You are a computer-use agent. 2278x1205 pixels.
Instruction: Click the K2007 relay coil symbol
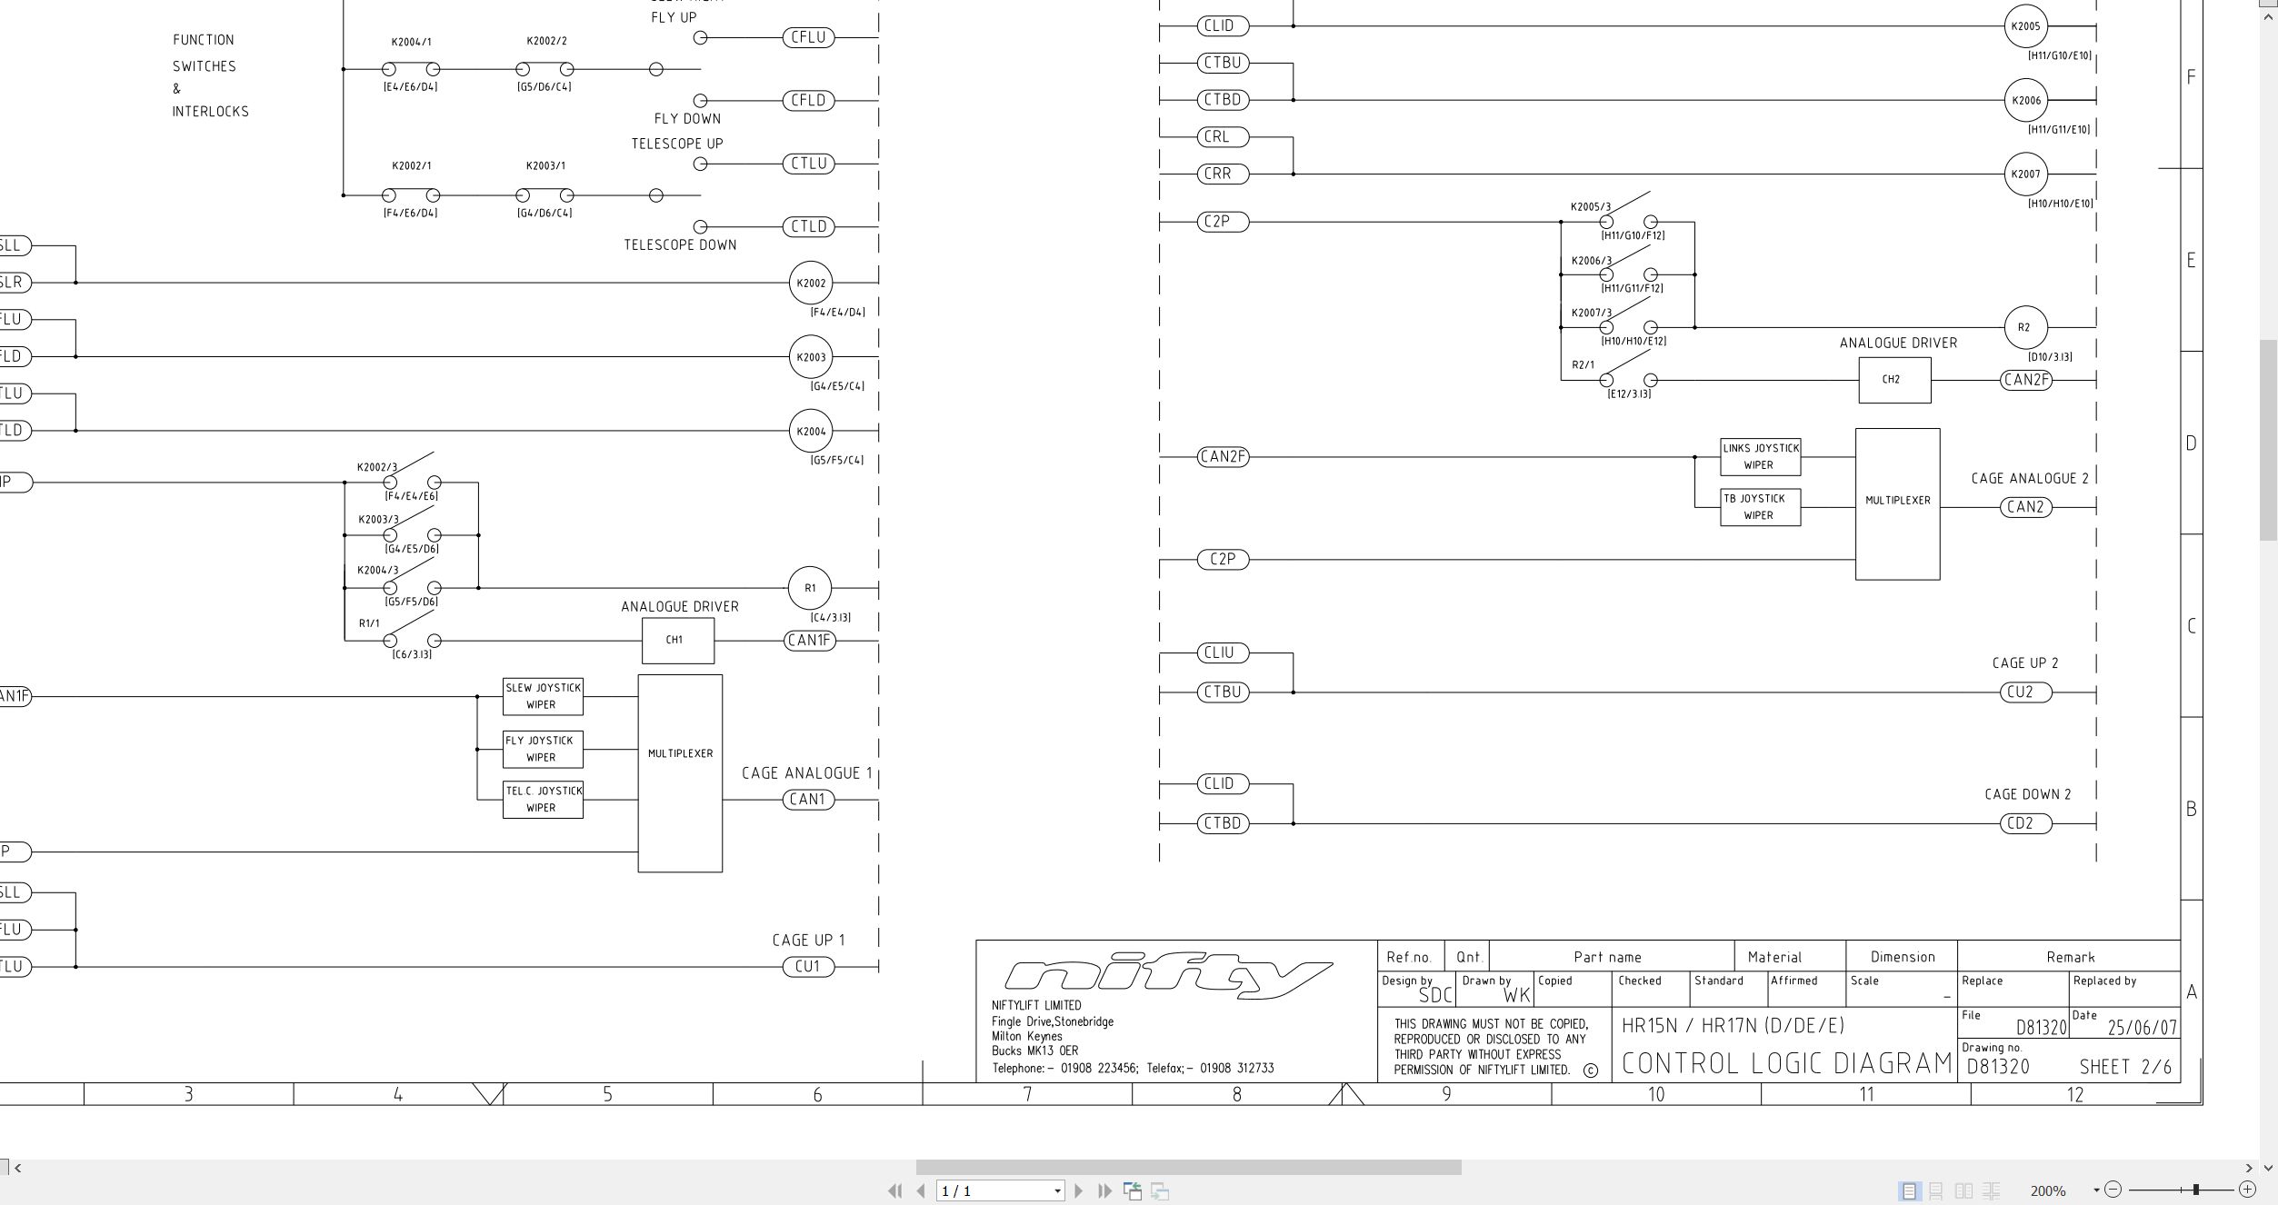coord(2025,174)
